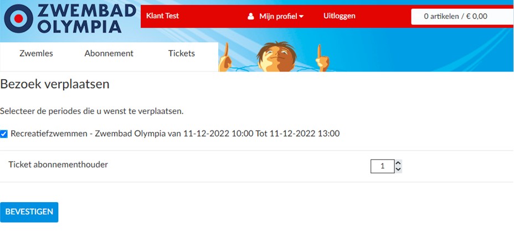Click the ZWEMBAD OLYMPIA logo text
Viewport: 514px width, 232px height.
86,19
